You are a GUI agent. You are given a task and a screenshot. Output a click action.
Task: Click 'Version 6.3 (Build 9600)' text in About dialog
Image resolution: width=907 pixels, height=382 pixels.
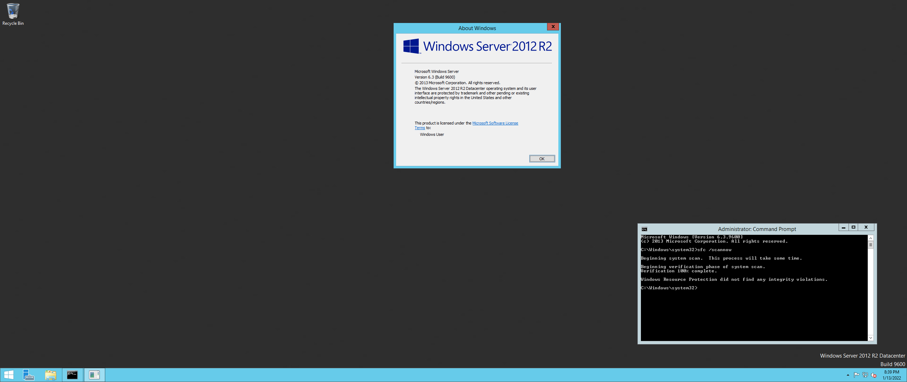[x=435, y=77]
